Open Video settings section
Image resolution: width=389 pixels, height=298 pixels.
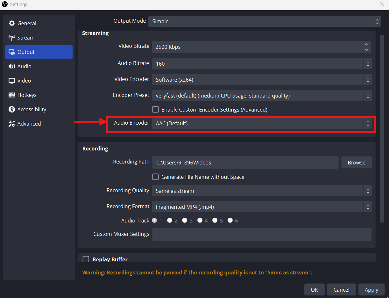[x=39, y=81]
